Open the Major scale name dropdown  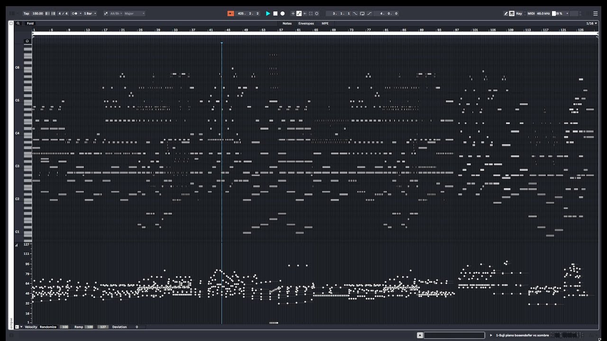pos(135,13)
